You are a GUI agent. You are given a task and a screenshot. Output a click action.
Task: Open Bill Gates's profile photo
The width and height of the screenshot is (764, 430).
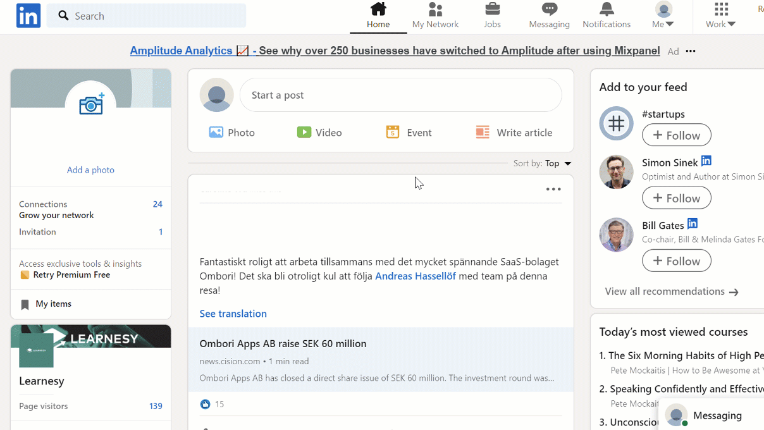pyautogui.click(x=617, y=235)
